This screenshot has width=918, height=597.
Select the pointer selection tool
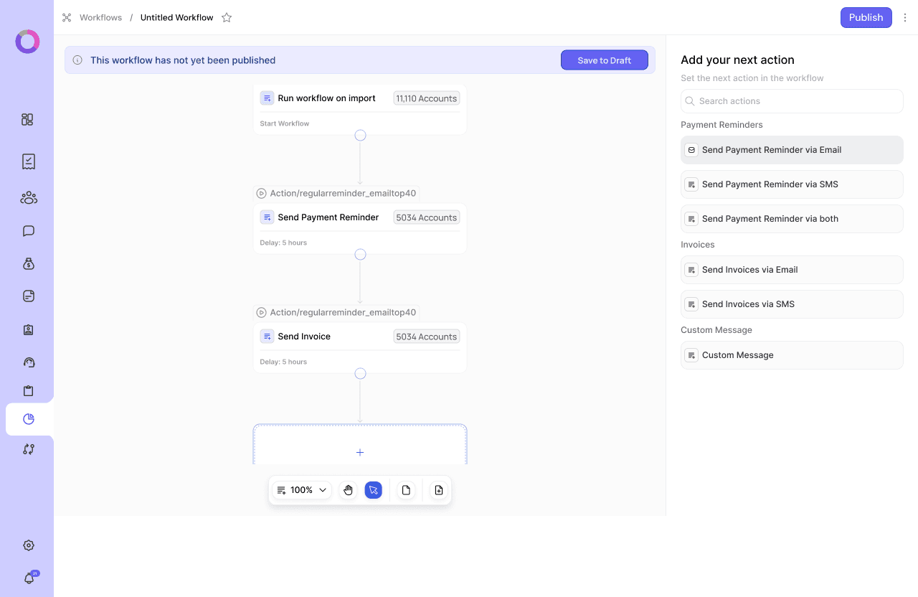click(x=373, y=490)
